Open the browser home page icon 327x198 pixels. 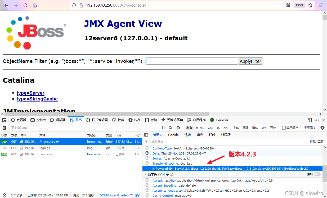coord(35,5)
